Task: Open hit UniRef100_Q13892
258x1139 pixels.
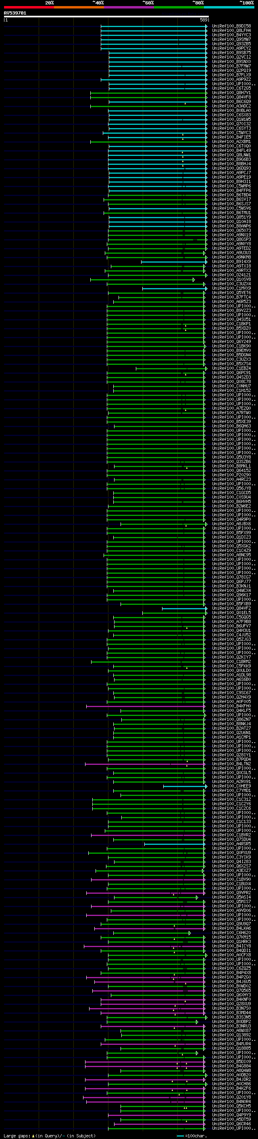Action: tap(231, 1035)
